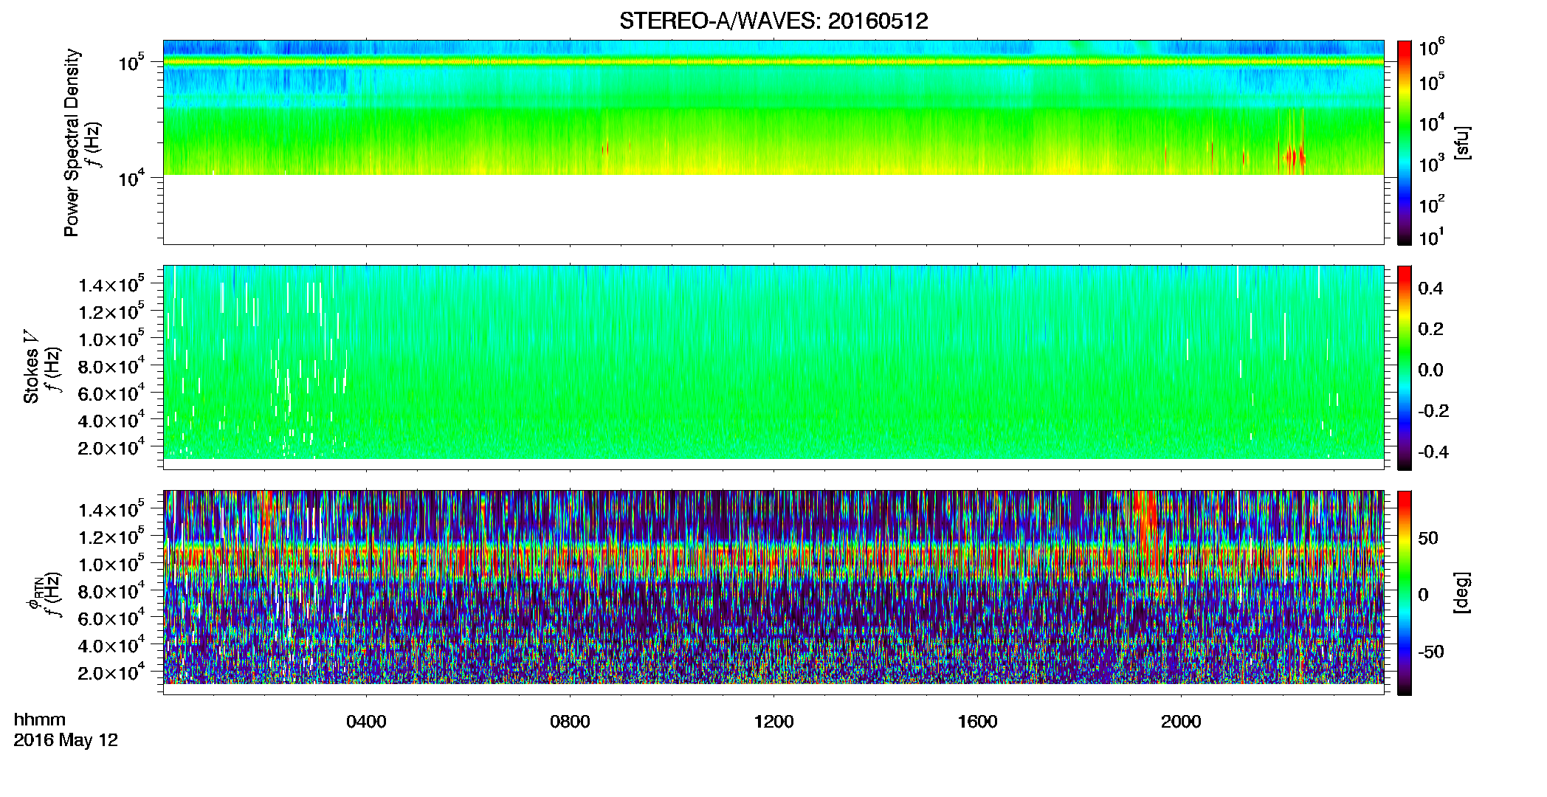This screenshot has height=797, width=1547.
Task: Click the Power Spectral Density axis label
Action: (x=72, y=142)
